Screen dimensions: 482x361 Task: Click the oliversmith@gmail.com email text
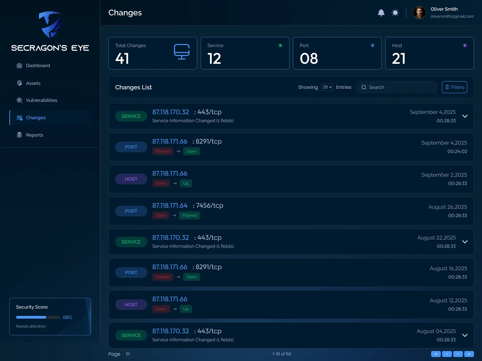tap(452, 16)
